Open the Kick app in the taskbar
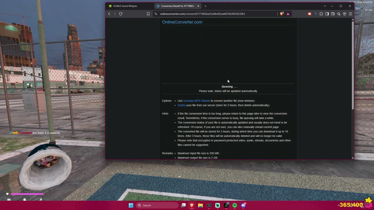Viewport: 374px width, 210px height. pos(218,205)
